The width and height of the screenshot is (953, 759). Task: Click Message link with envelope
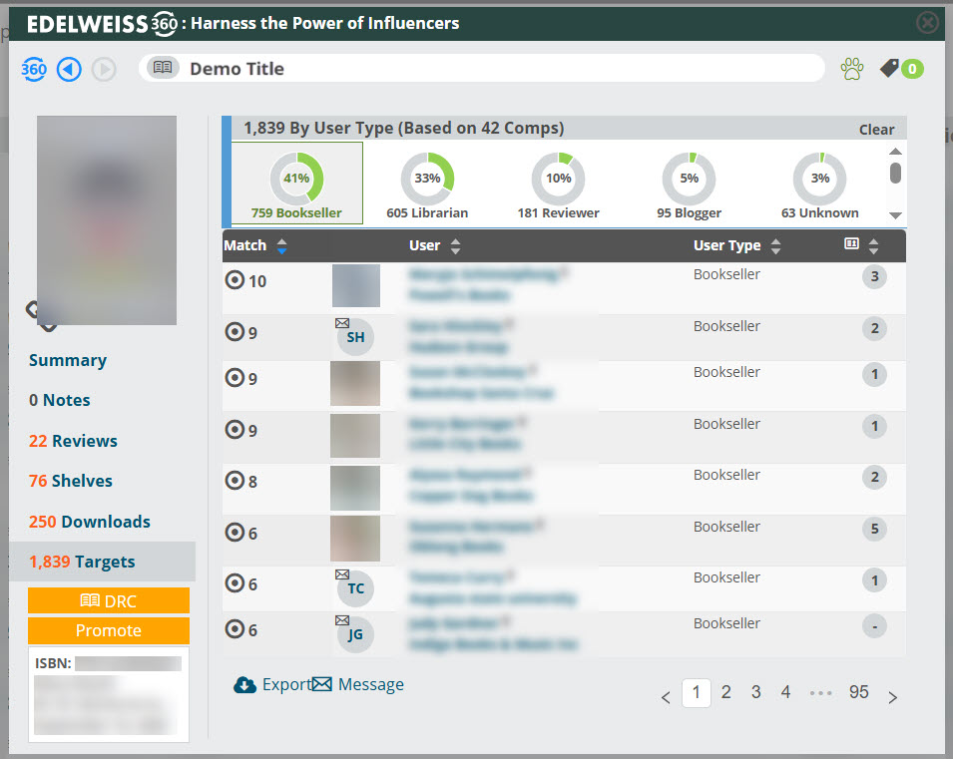coord(358,685)
